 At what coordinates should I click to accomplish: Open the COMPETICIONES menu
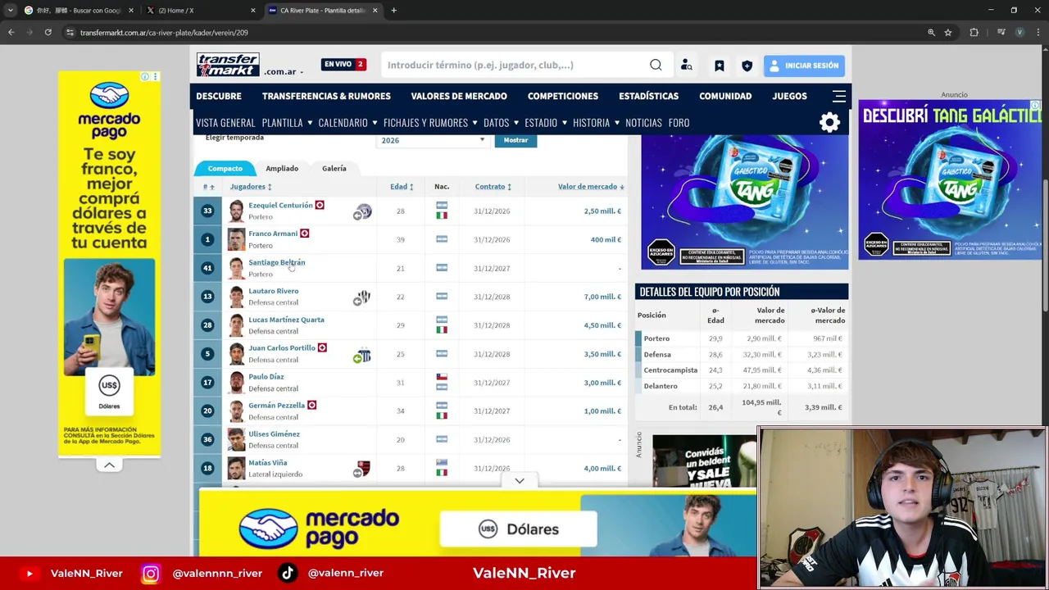563,96
